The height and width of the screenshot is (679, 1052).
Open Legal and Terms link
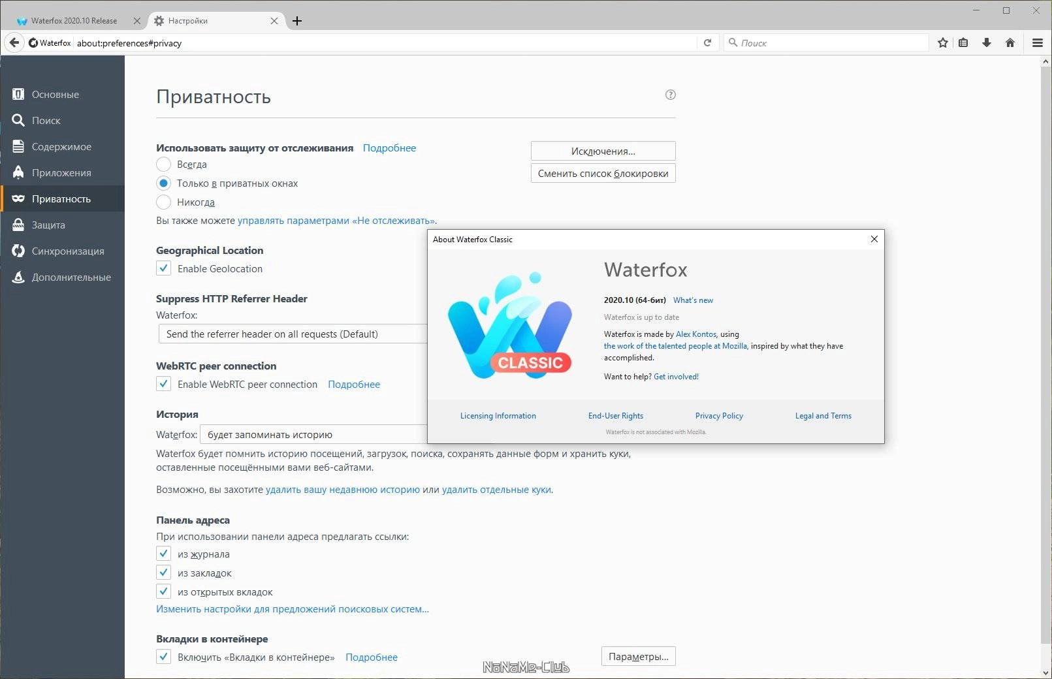point(823,416)
